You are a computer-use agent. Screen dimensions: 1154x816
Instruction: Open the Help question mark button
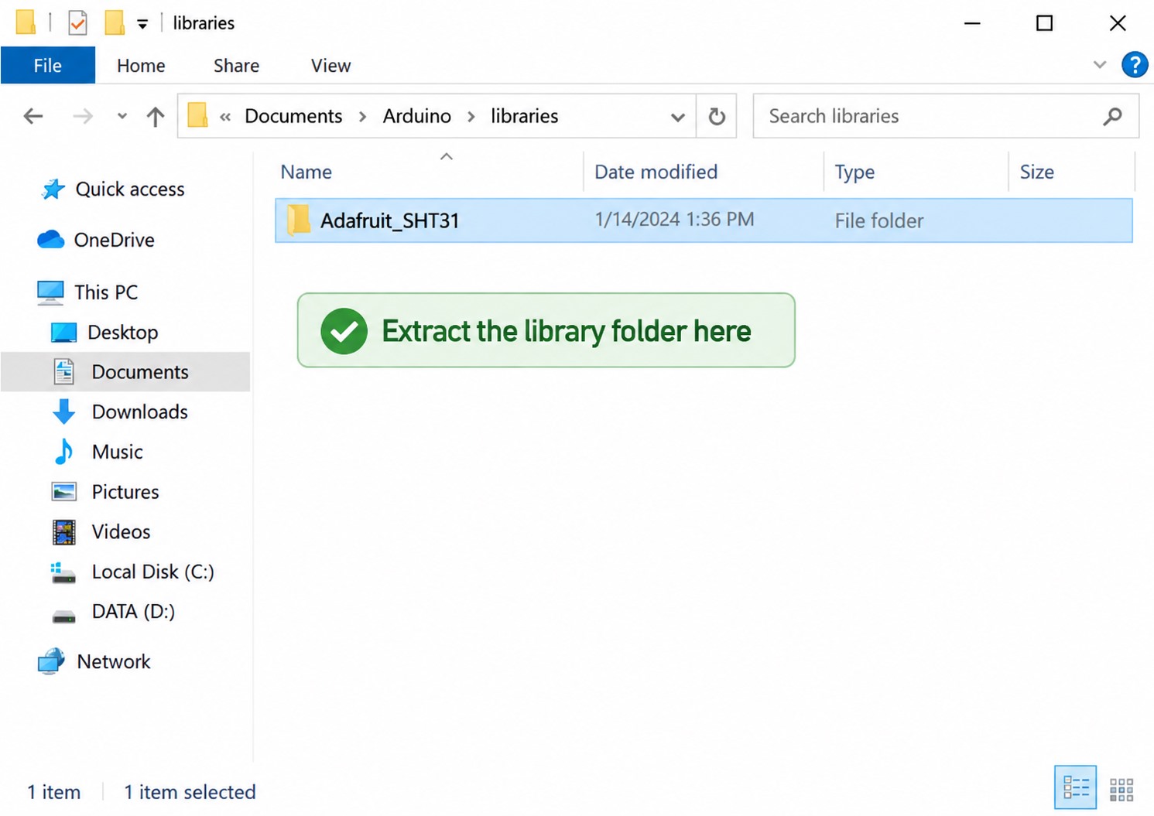point(1135,65)
